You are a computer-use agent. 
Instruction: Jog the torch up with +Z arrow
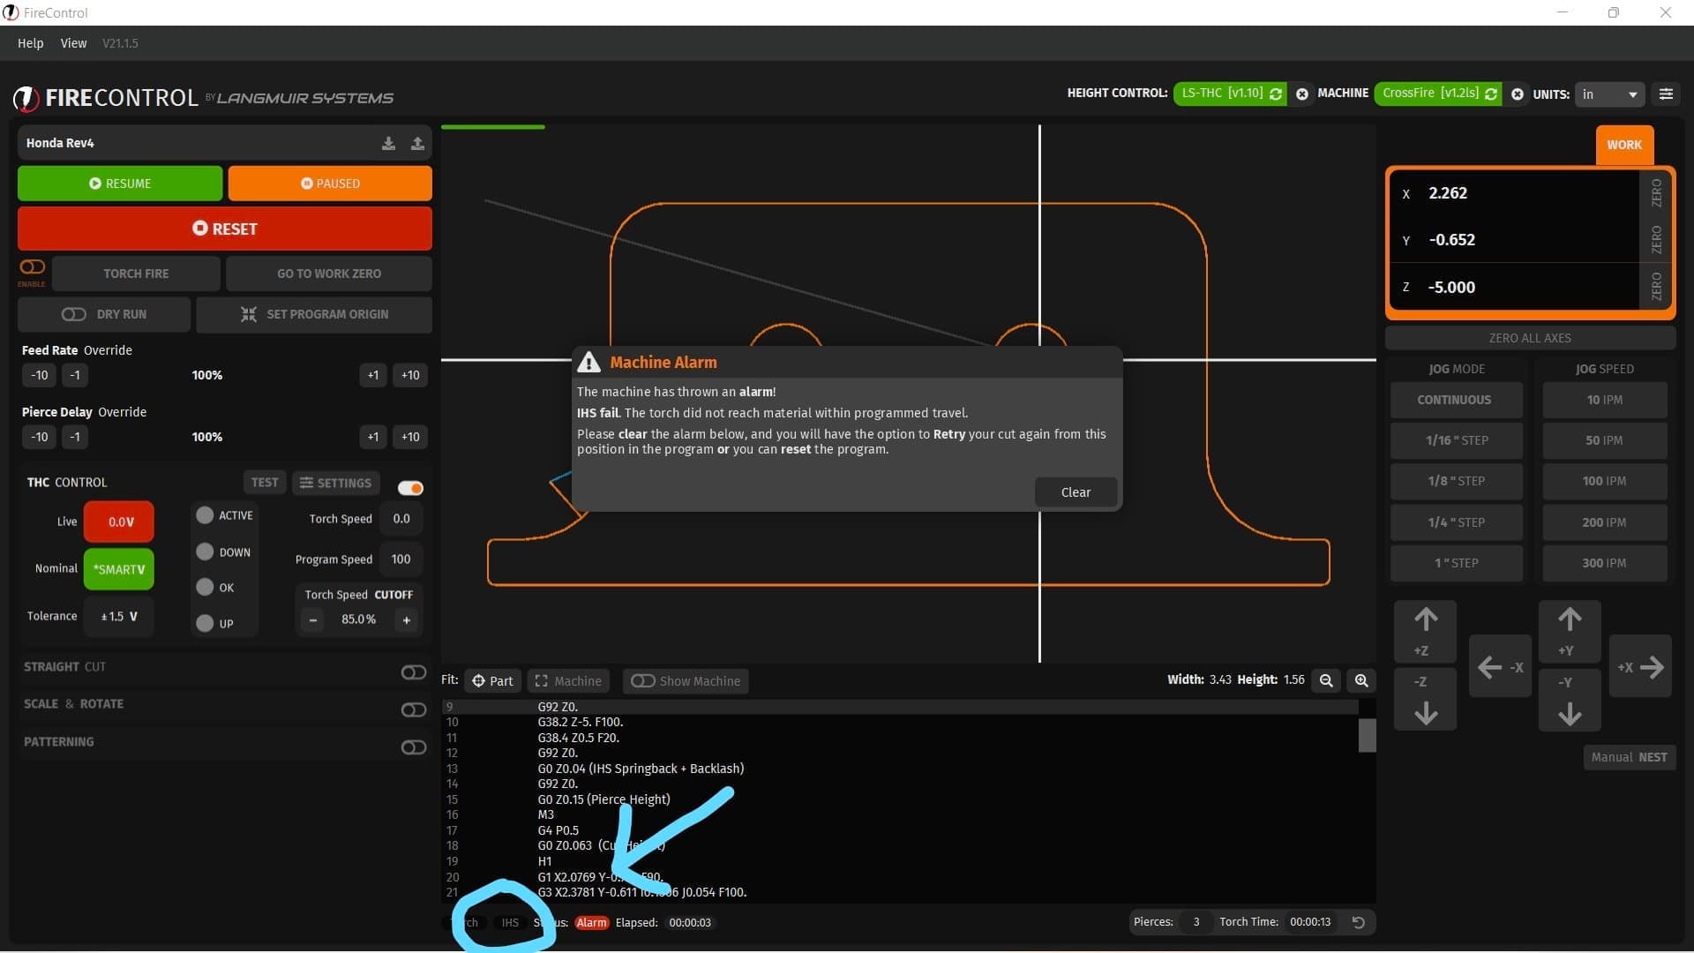(x=1425, y=631)
